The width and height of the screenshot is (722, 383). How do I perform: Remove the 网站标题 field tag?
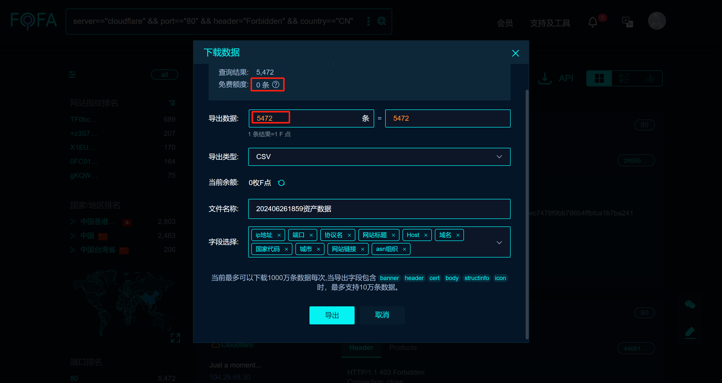[x=393, y=235]
